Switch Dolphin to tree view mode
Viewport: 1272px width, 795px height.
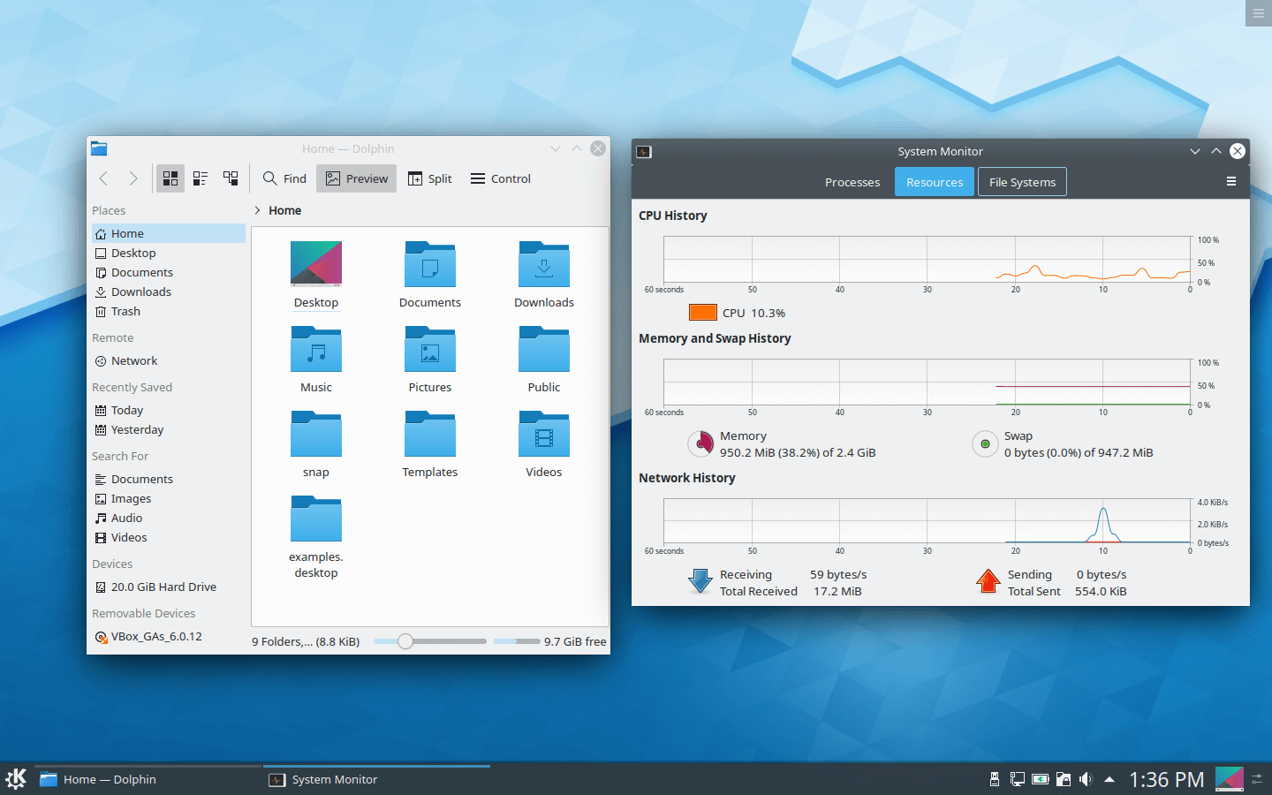(231, 178)
